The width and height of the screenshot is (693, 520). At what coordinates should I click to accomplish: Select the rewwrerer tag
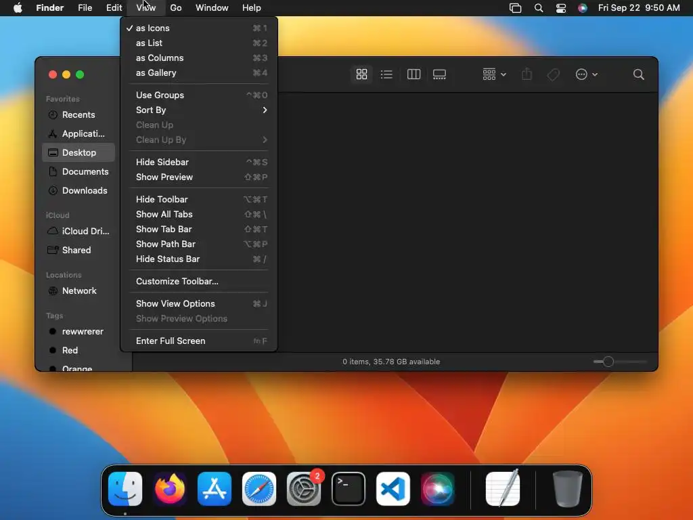tap(79, 332)
